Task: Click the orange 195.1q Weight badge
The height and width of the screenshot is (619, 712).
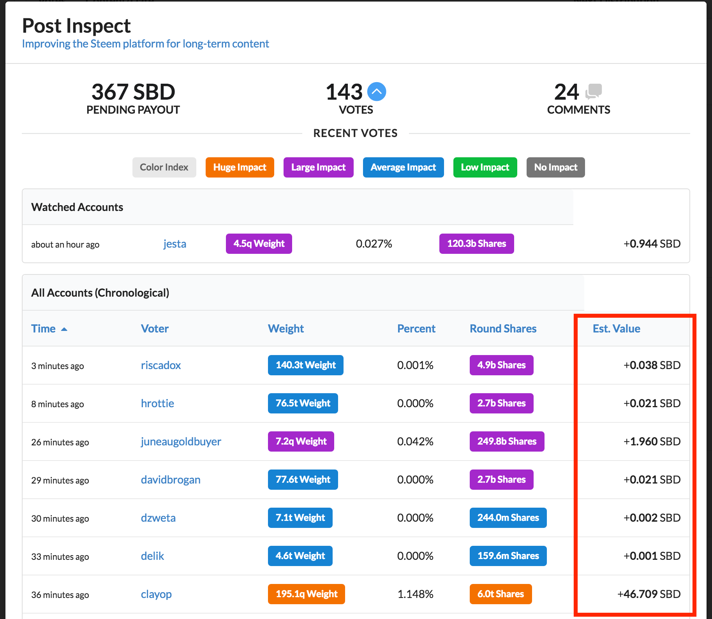Action: point(306,594)
